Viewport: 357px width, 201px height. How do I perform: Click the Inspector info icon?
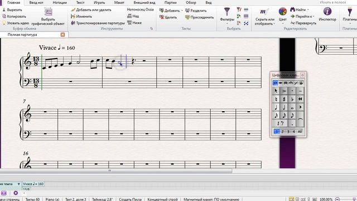click(x=327, y=11)
